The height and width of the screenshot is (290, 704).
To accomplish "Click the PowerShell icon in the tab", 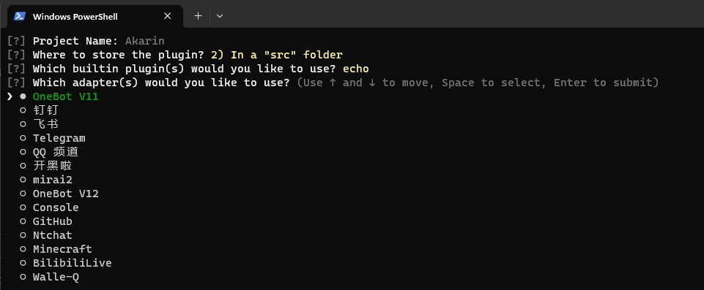I will [19, 16].
